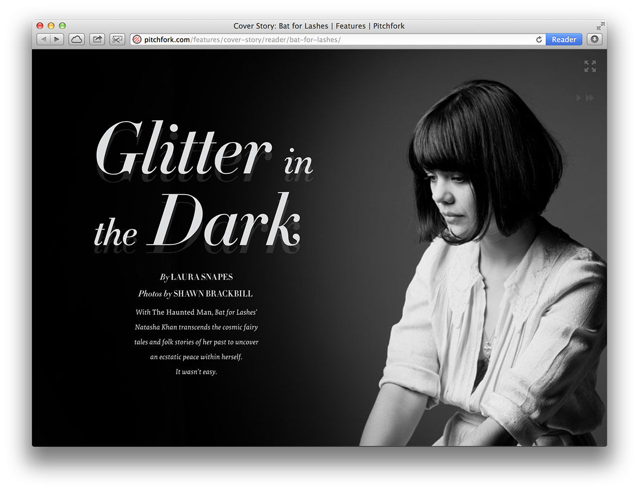This screenshot has width=639, height=491.
Task: Show the Downloads list button
Action: pos(594,39)
